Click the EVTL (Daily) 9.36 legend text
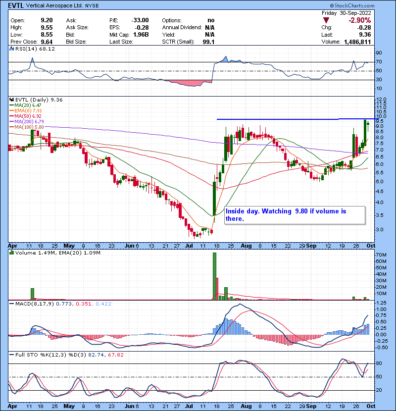The image size is (396, 411). [x=39, y=100]
